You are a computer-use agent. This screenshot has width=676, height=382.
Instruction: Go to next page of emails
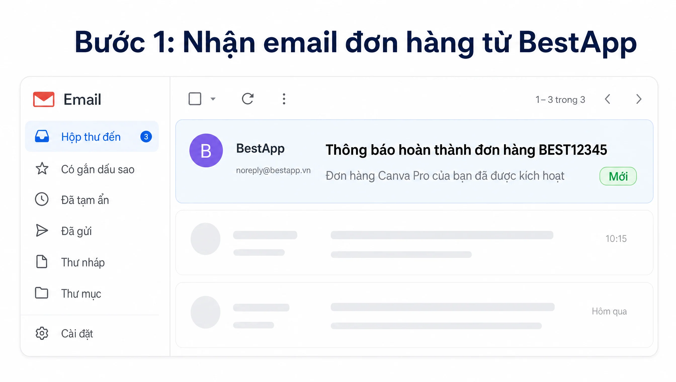(x=639, y=99)
